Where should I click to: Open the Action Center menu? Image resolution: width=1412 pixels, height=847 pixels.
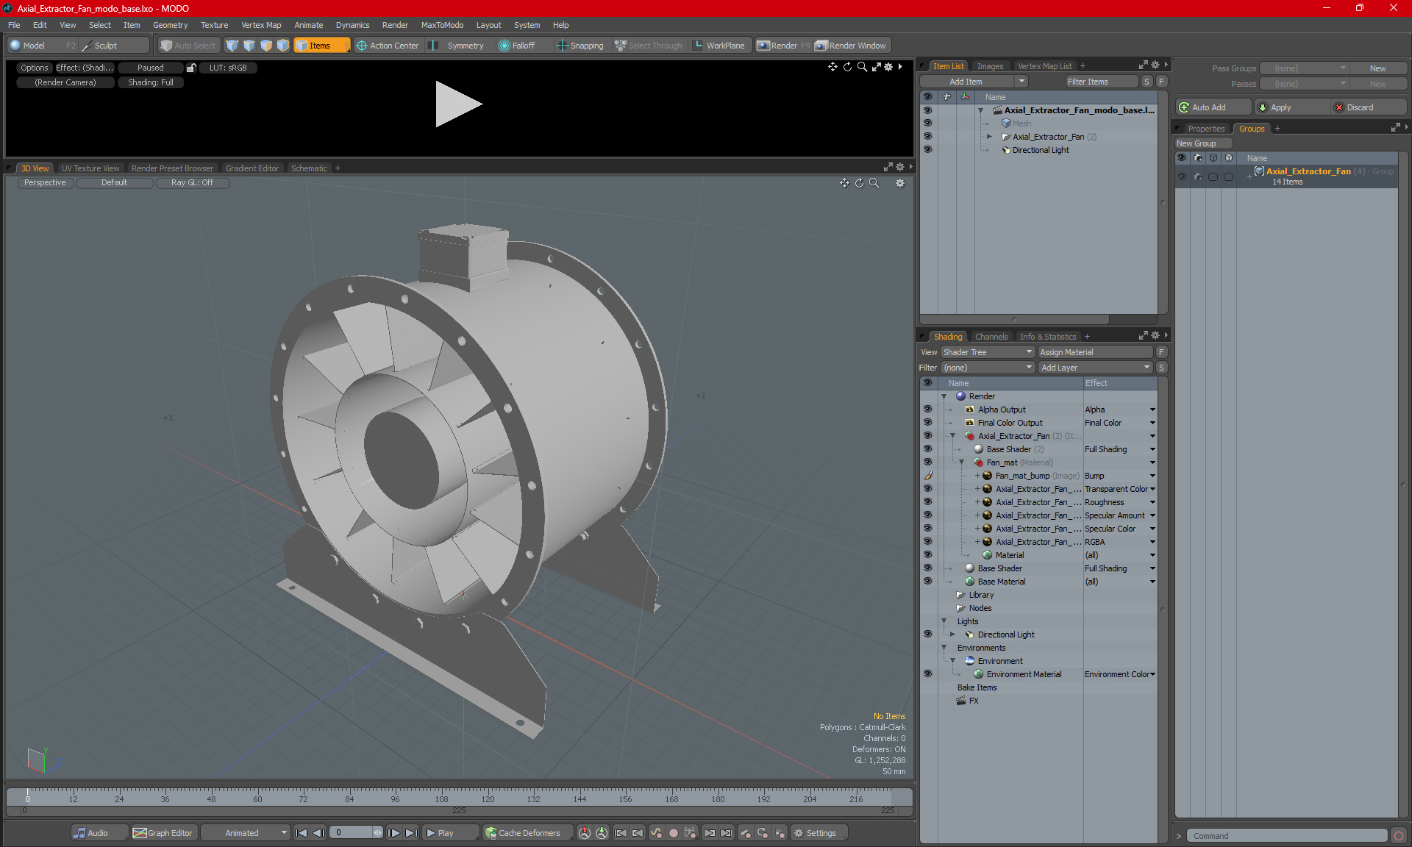coord(388,46)
